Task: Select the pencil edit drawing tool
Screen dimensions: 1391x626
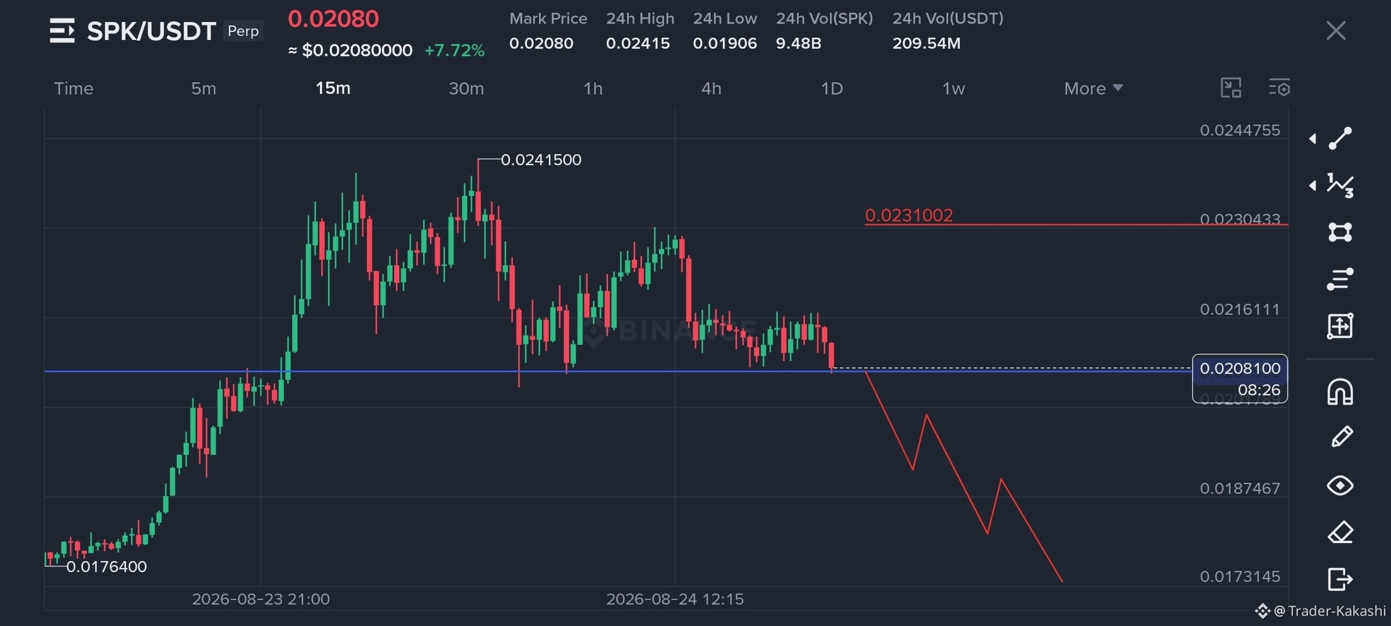Action: pyautogui.click(x=1342, y=437)
